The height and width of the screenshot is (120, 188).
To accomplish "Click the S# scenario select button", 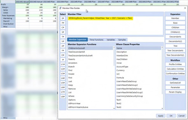I will coord(63,32).
